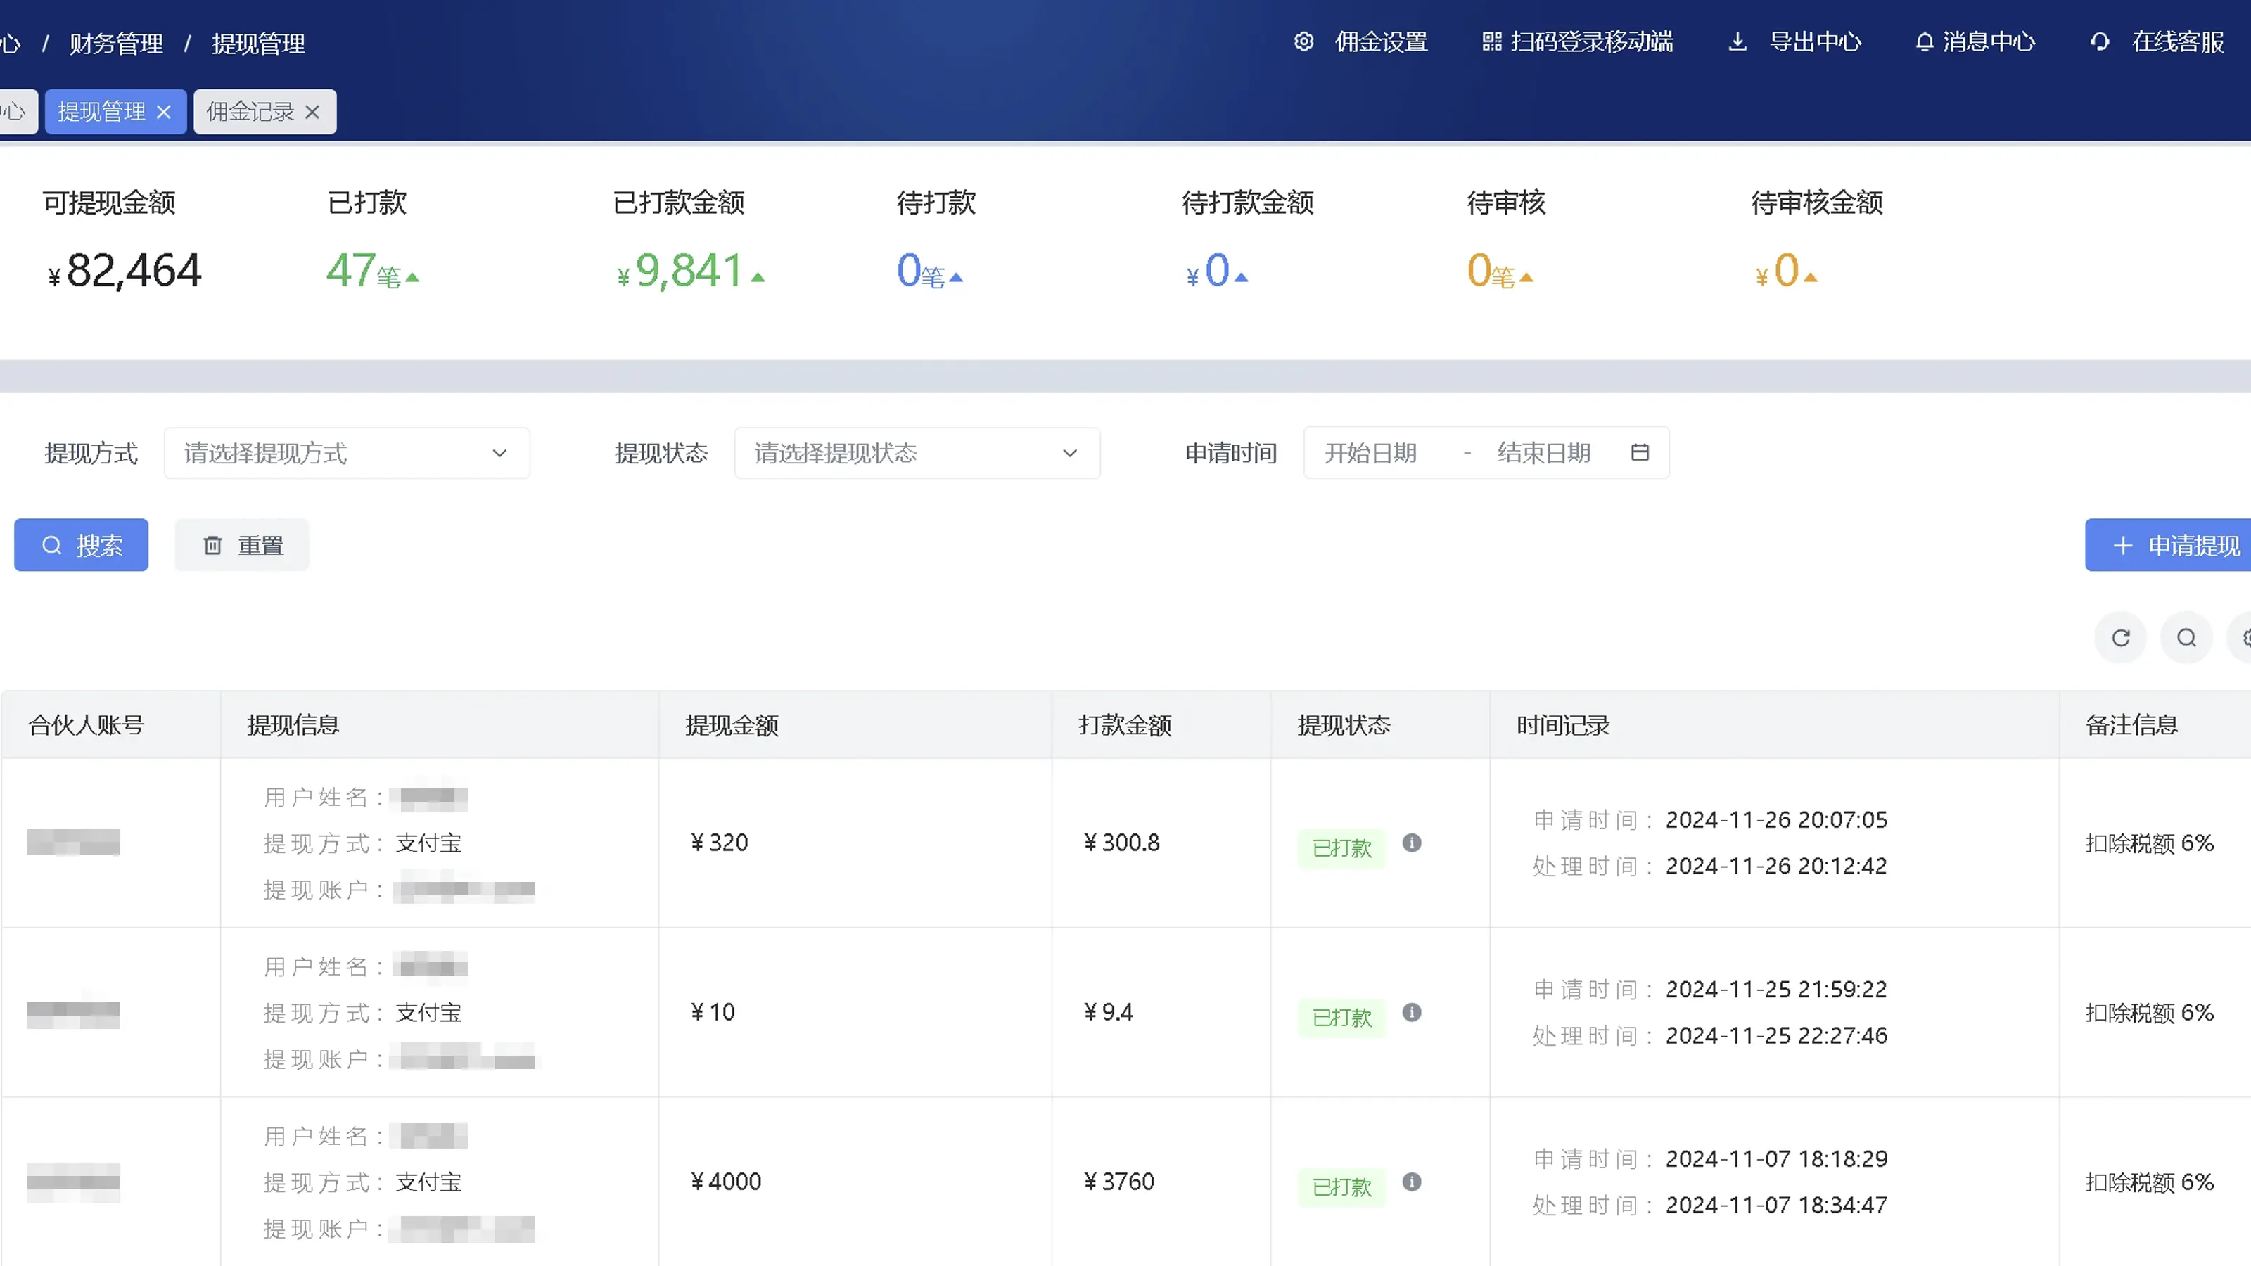This screenshot has height=1266, width=2251.
Task: Switch to the 佣金记录 tab
Action: click(x=250, y=112)
